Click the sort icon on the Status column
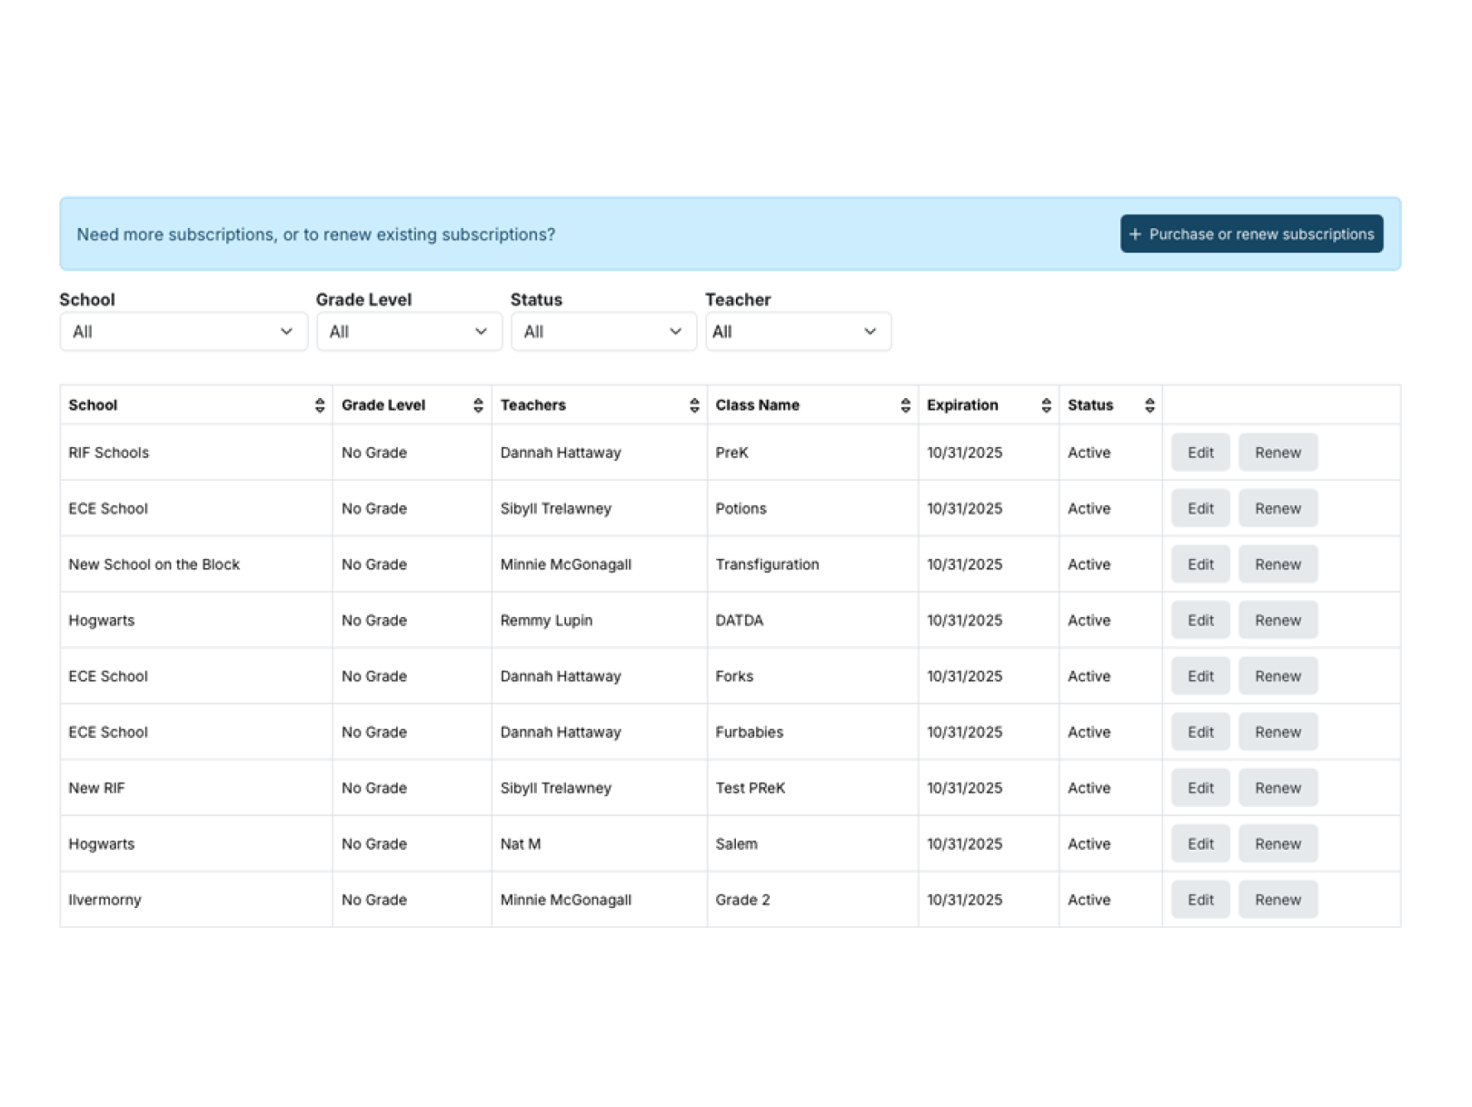This screenshot has height=1107, width=1472. (x=1150, y=405)
